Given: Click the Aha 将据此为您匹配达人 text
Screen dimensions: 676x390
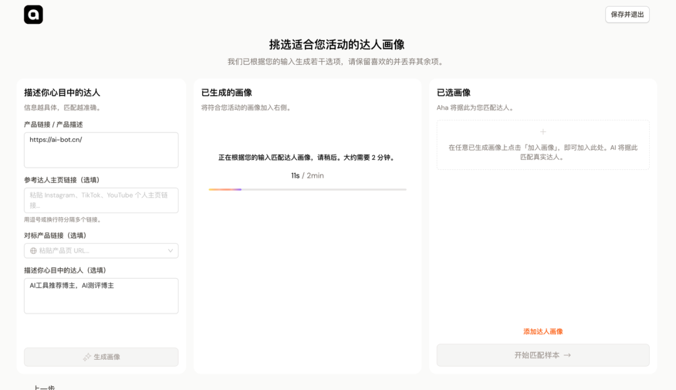Looking at the screenshot, I should click(x=476, y=107).
